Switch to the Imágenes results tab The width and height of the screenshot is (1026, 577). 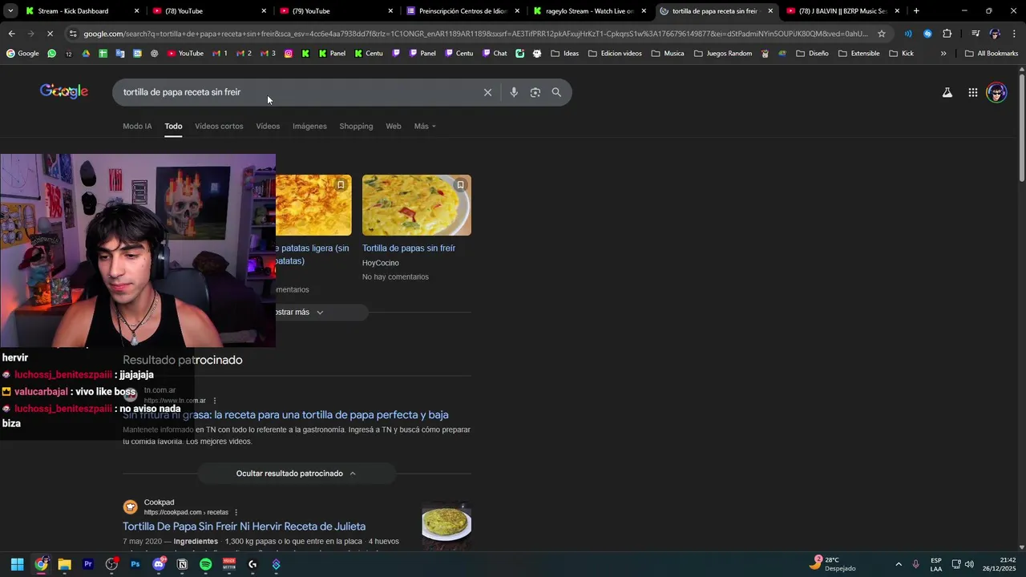(x=309, y=126)
